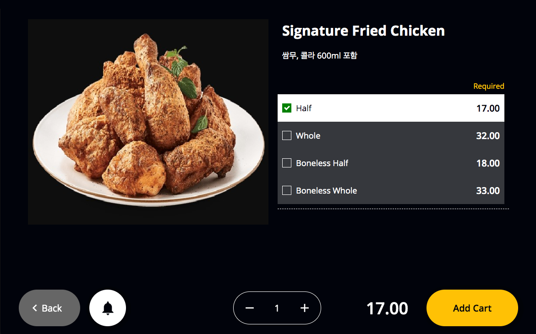Select the Boneless Whole checkbox
Image resolution: width=536 pixels, height=334 pixels.
point(287,190)
